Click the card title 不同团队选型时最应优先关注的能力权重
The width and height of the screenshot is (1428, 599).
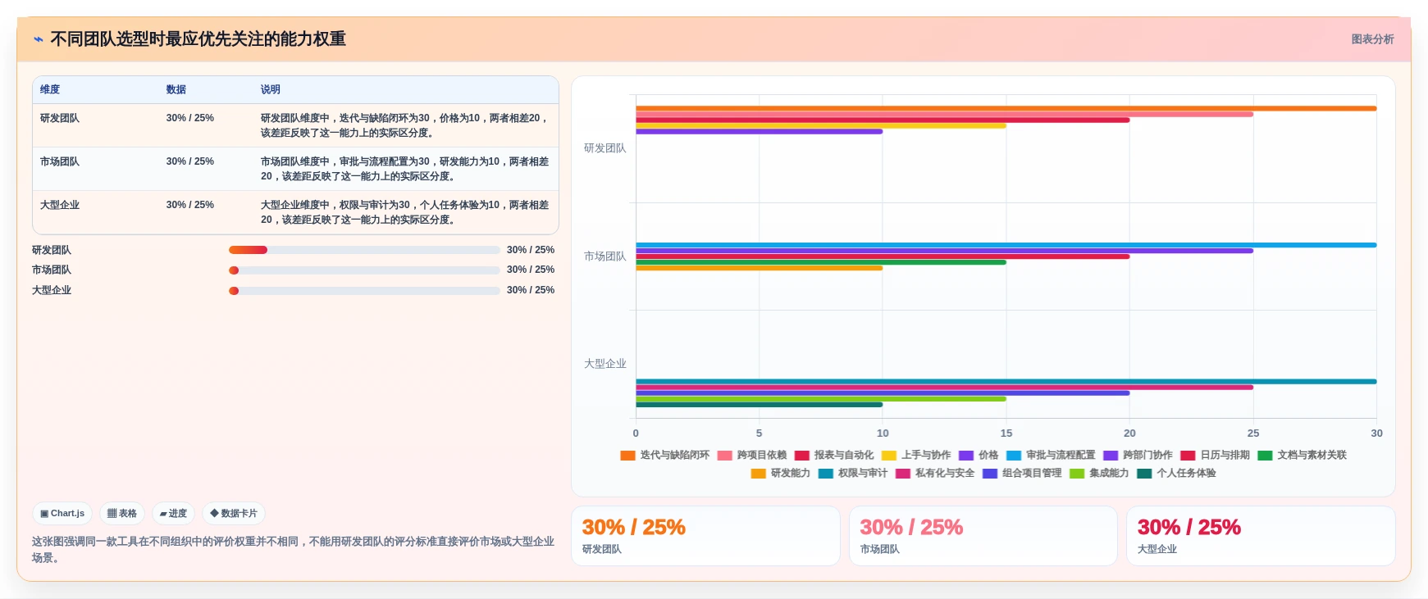pyautogui.click(x=198, y=39)
